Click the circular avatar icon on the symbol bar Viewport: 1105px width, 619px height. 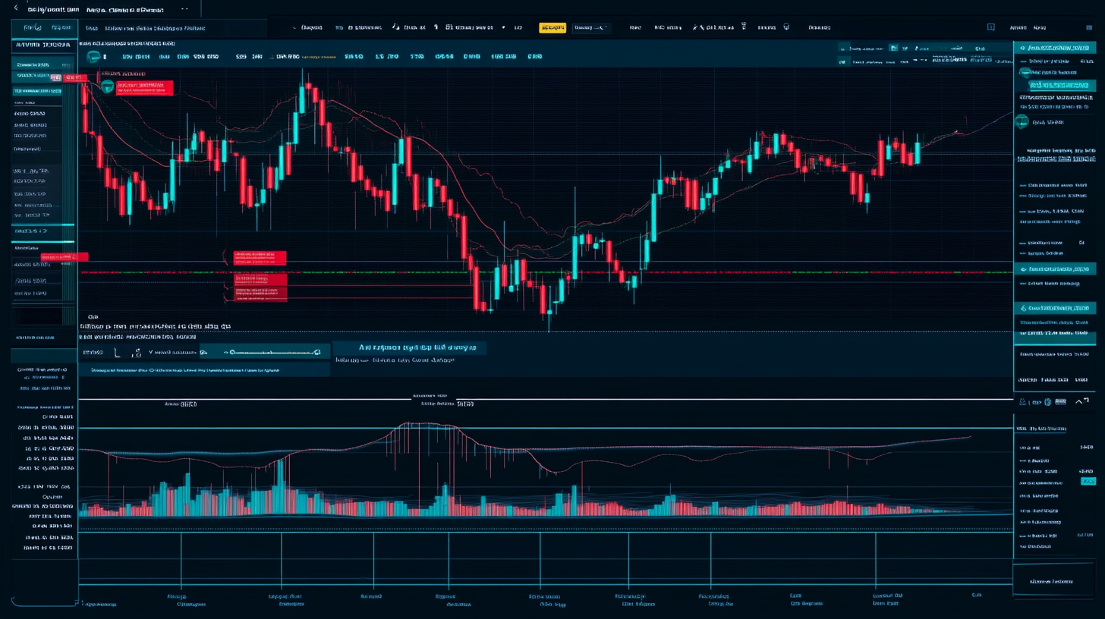pyautogui.click(x=93, y=56)
